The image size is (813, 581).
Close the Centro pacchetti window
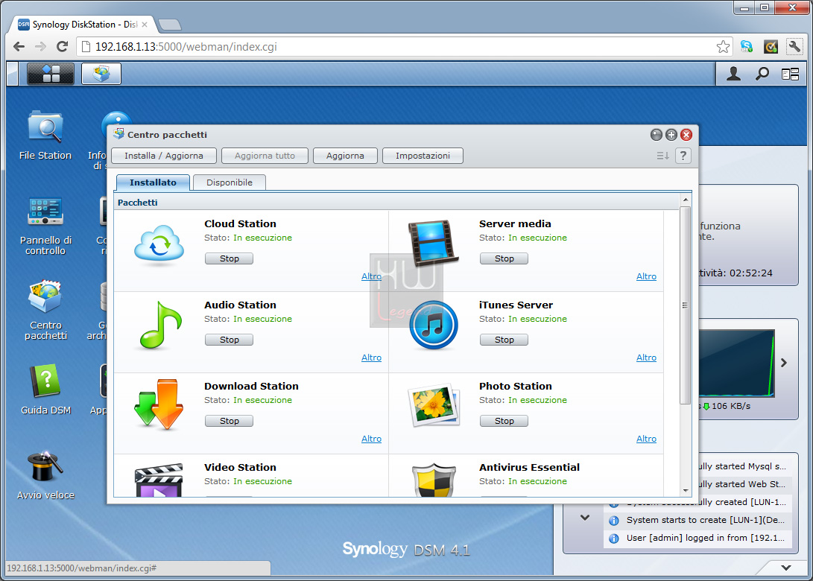686,135
